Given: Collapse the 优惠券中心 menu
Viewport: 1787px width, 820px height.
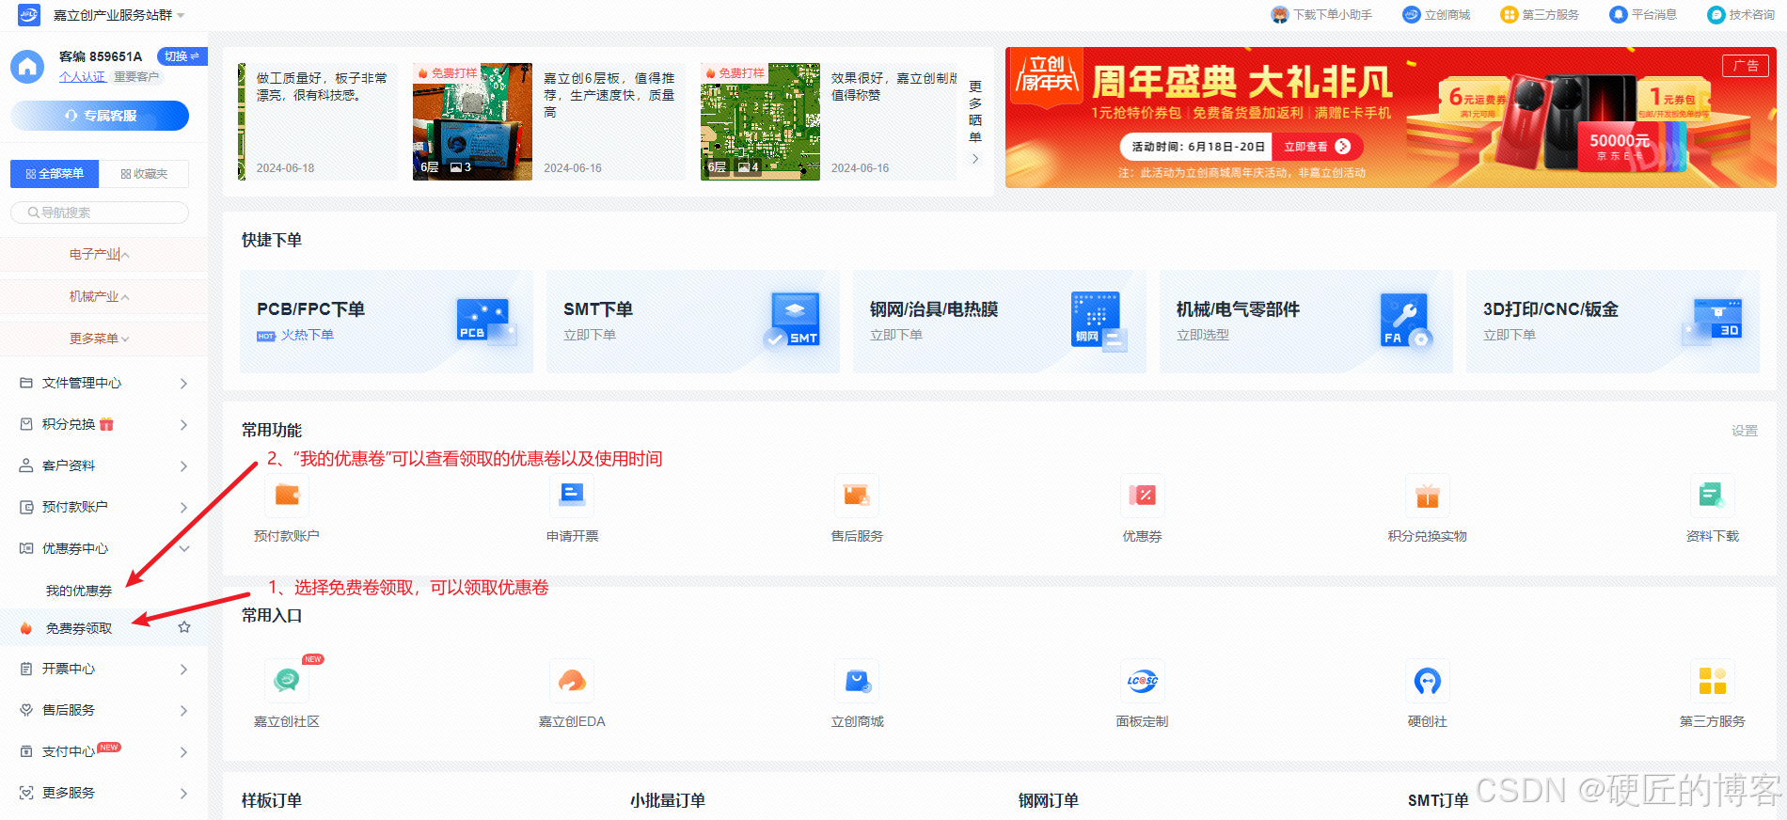Looking at the screenshot, I should click(103, 548).
